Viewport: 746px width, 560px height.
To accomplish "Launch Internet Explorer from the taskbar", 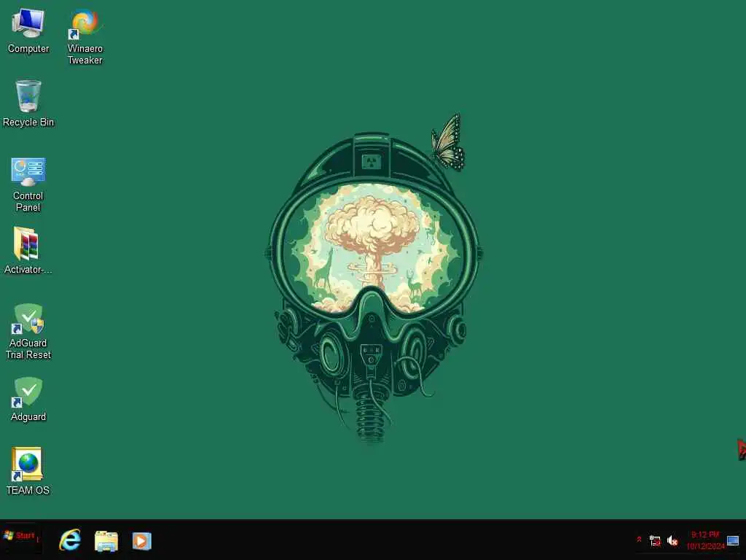I will coord(70,540).
